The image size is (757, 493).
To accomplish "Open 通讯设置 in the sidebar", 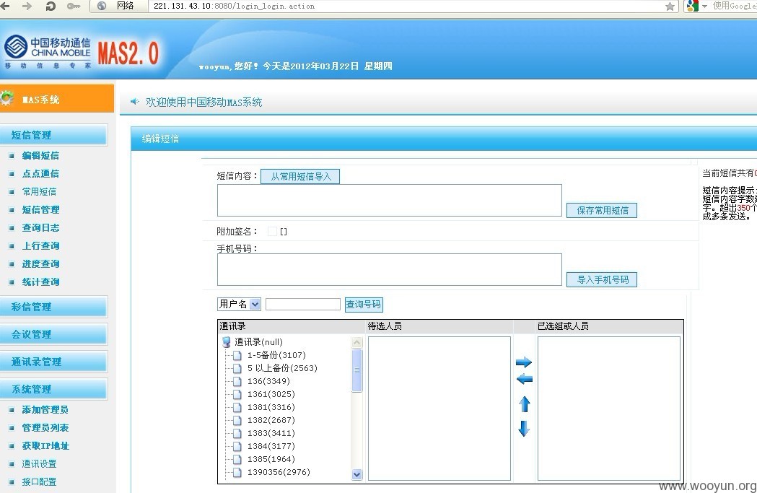I will tap(39, 463).
